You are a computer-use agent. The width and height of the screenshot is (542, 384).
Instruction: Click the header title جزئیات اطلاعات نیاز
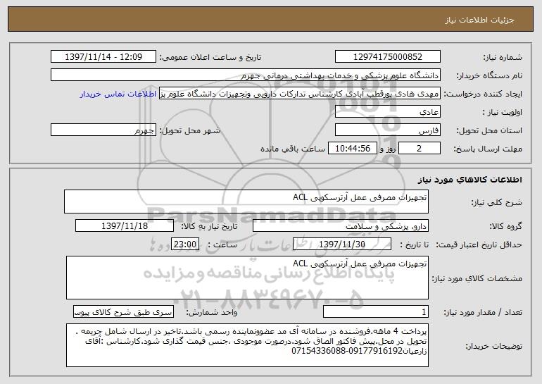point(479,20)
